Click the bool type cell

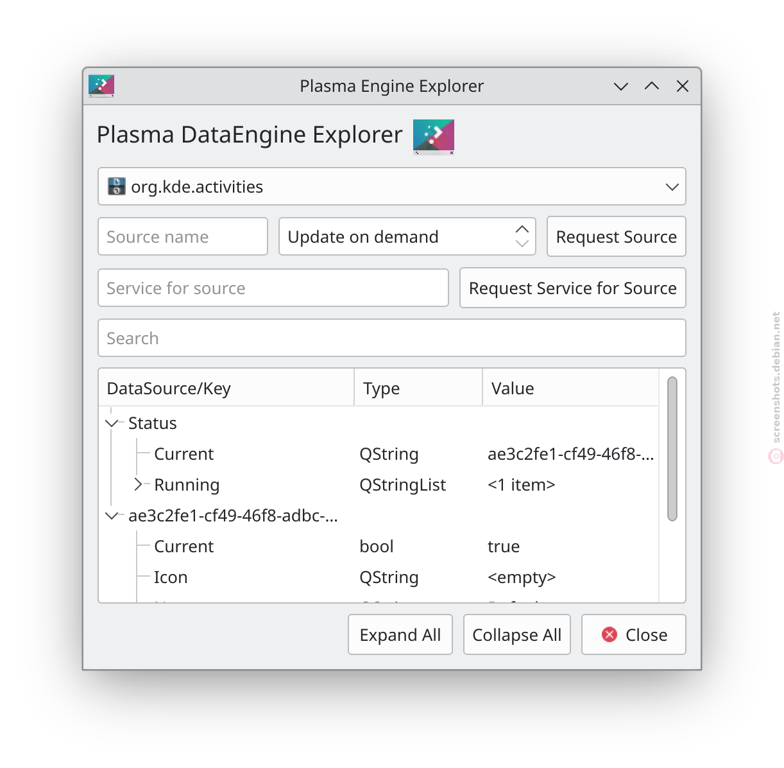(x=377, y=546)
